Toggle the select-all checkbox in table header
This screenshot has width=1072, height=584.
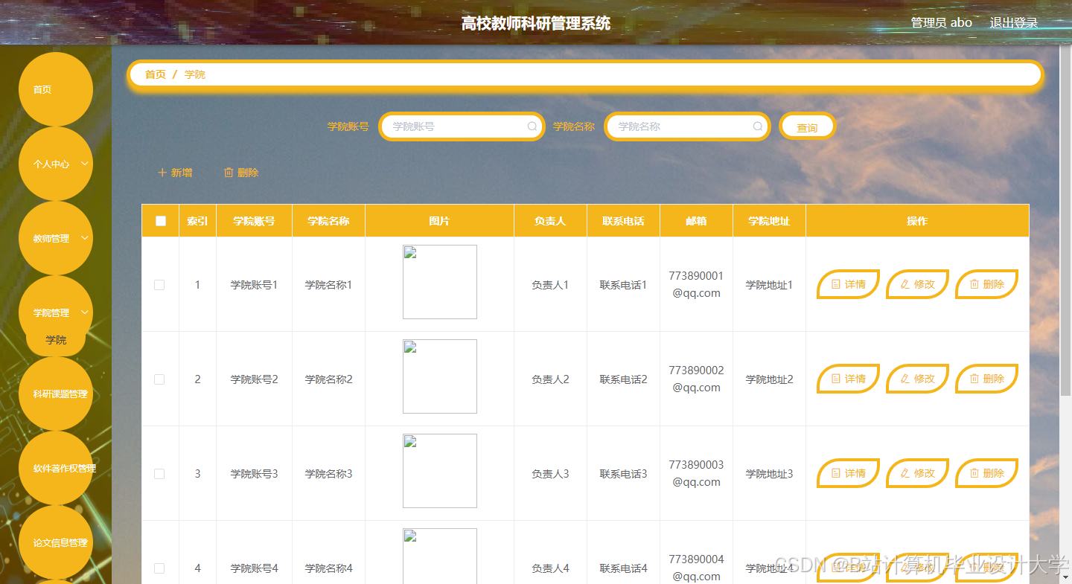(161, 221)
